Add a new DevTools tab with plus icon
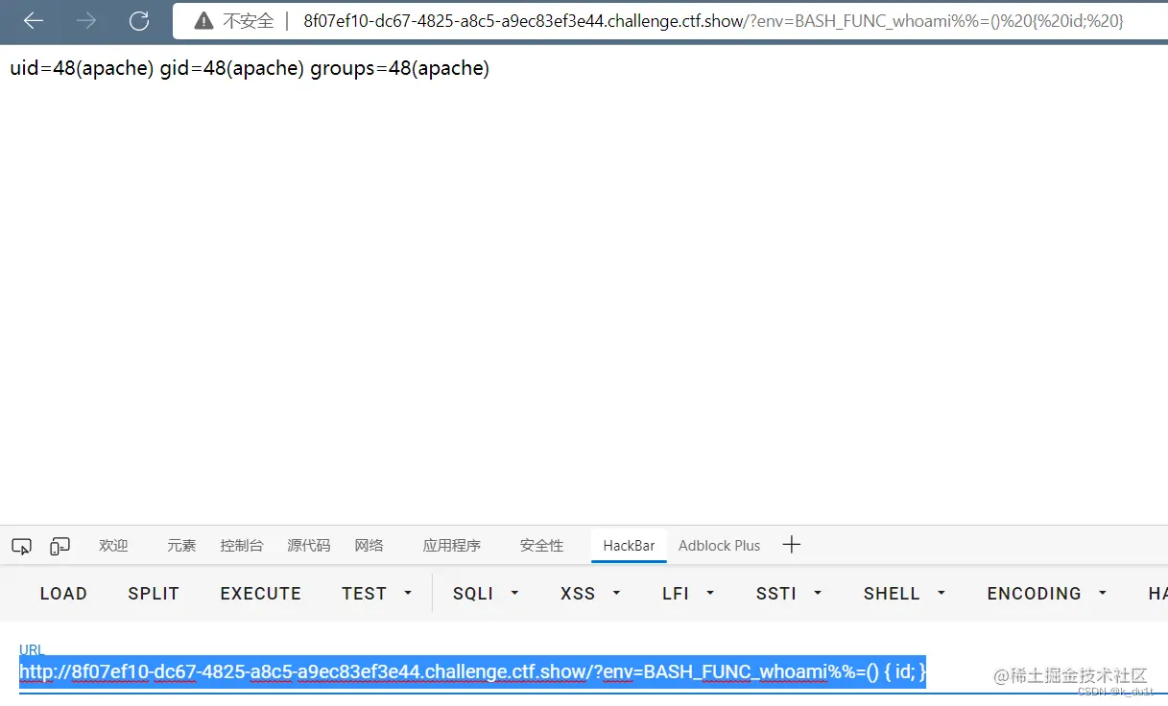Image resolution: width=1168 pixels, height=706 pixels. tap(791, 545)
